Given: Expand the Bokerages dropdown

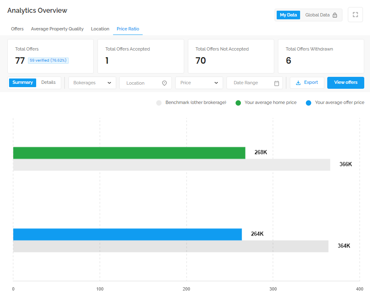Looking at the screenshot, I should click(x=92, y=83).
